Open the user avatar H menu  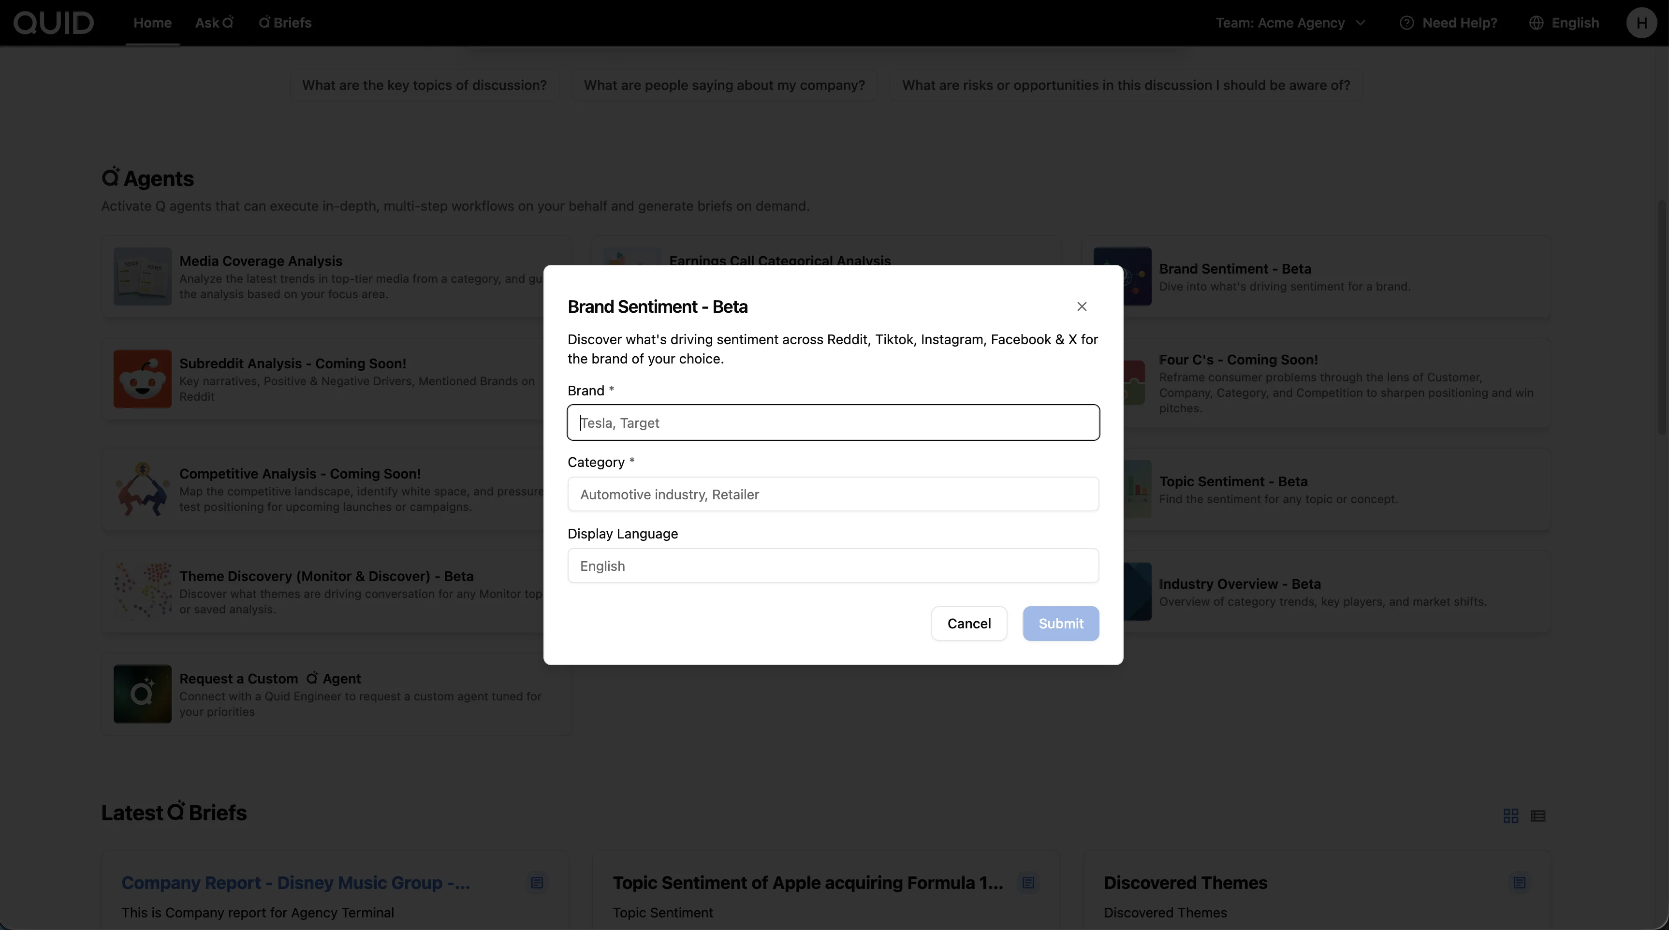pyautogui.click(x=1641, y=23)
